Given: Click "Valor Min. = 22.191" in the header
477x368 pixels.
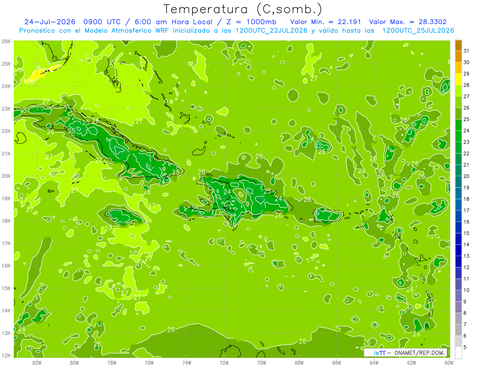Looking at the screenshot, I should (326, 22).
